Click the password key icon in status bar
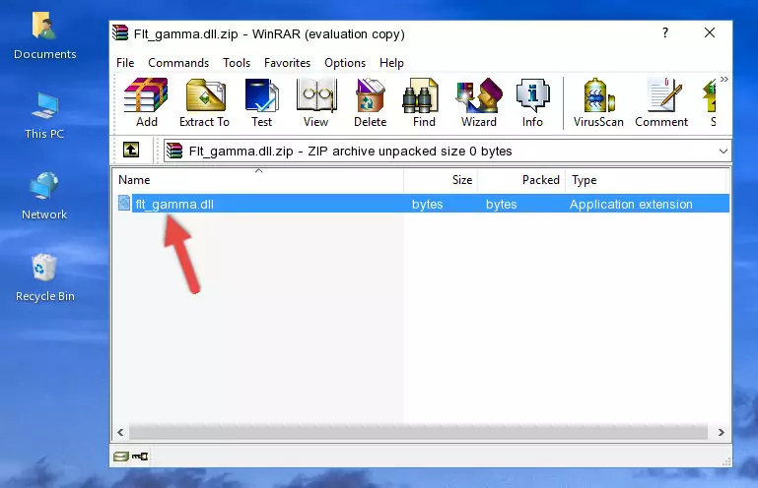The width and height of the screenshot is (758, 488). point(140,457)
